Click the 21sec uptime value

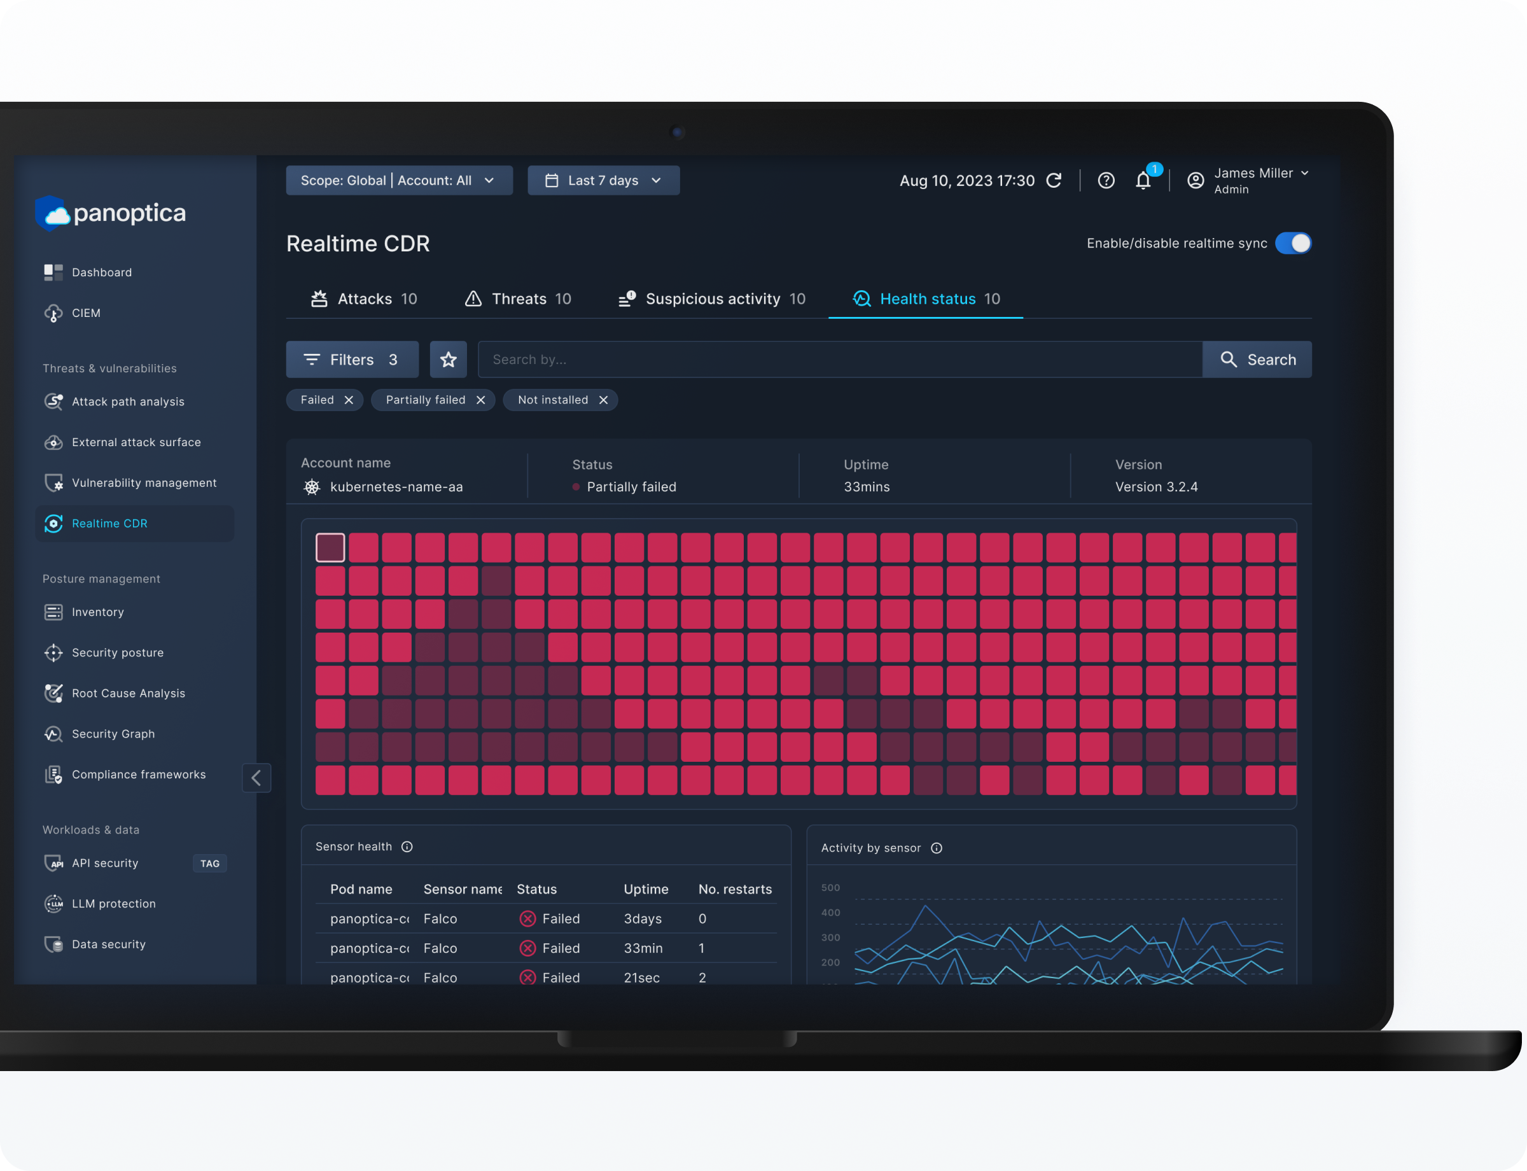click(x=642, y=978)
